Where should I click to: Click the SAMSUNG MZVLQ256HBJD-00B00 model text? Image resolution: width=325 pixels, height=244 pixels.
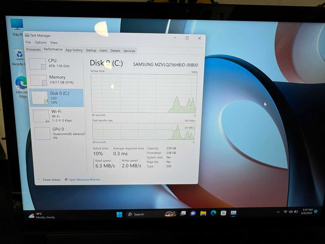165,65
